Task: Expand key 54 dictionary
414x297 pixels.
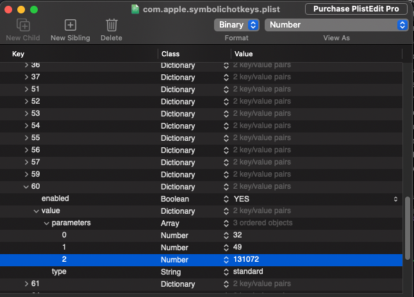Action: tap(26, 125)
